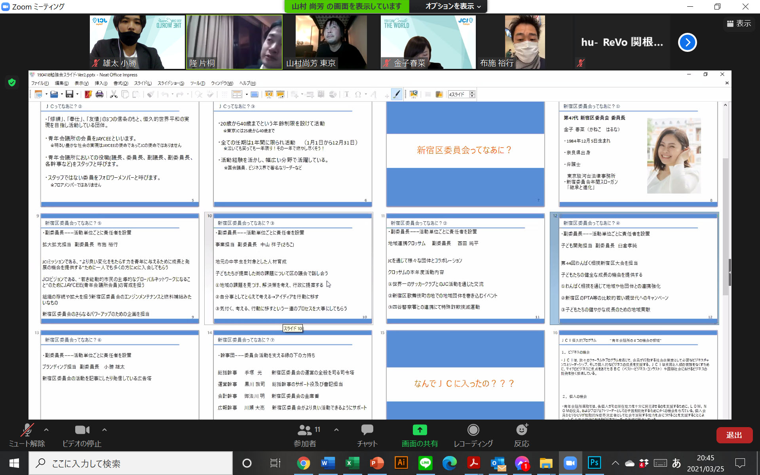Open the chat bubble icon
The height and width of the screenshot is (475, 760).
pyautogui.click(x=367, y=430)
